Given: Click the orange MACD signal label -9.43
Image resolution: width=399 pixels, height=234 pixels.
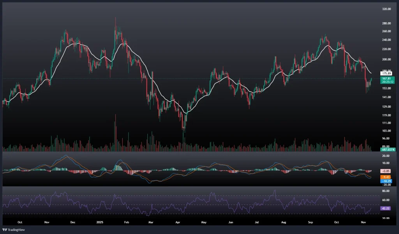Looking at the screenshot, I should click(x=386, y=177).
